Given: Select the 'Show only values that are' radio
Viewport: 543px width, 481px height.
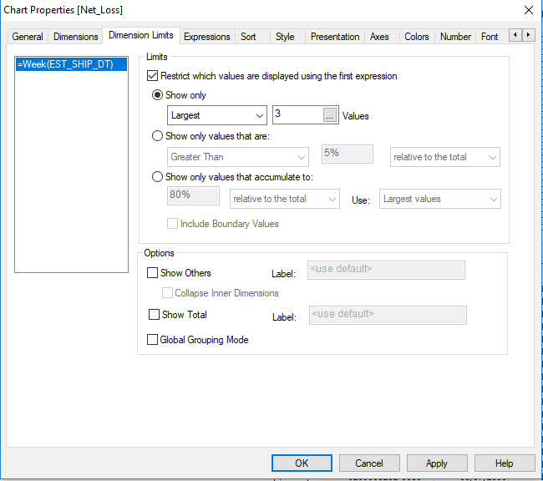Looking at the screenshot, I should [157, 136].
